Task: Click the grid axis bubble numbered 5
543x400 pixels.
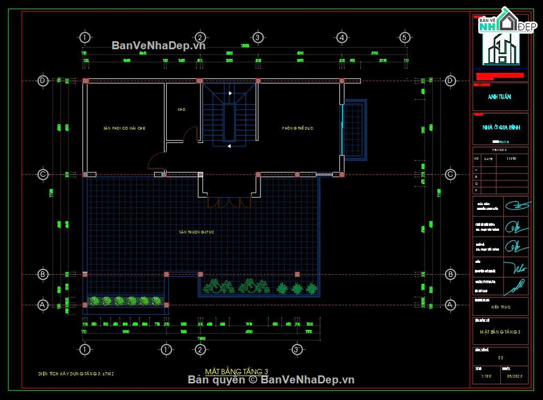Action: [x=405, y=37]
